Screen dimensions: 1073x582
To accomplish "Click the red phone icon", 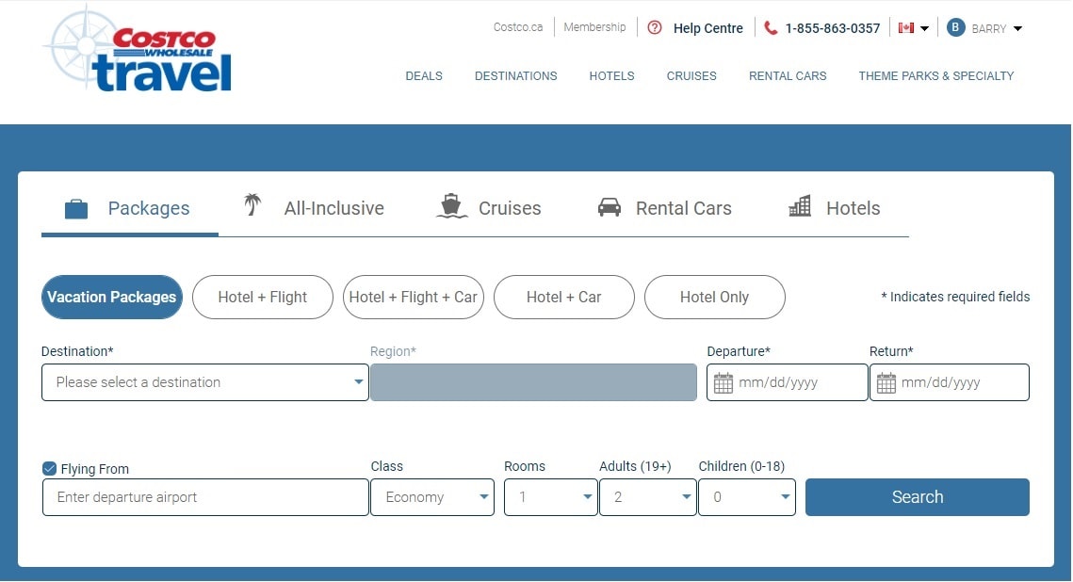I will (x=771, y=28).
